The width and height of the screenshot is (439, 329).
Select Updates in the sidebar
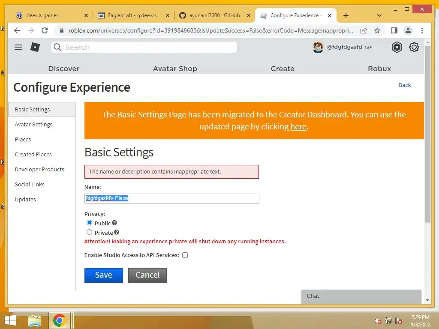click(x=25, y=200)
